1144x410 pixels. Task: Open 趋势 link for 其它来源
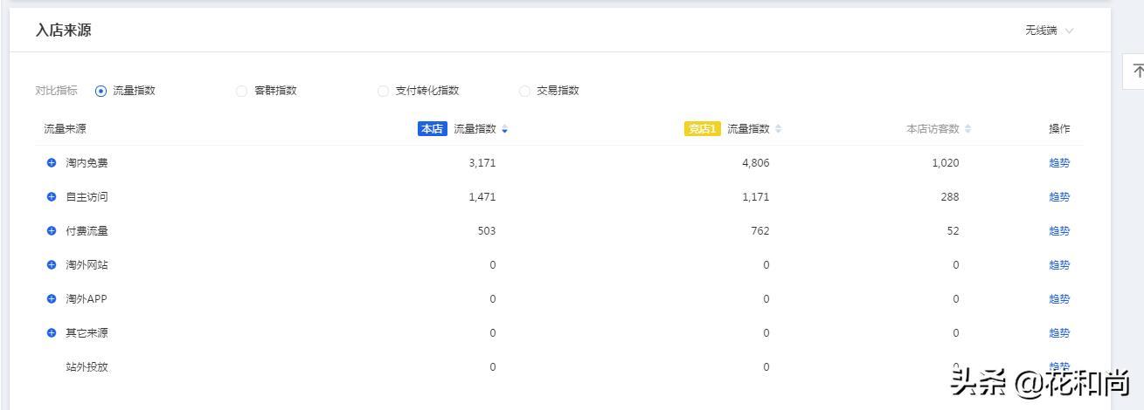click(x=1059, y=332)
